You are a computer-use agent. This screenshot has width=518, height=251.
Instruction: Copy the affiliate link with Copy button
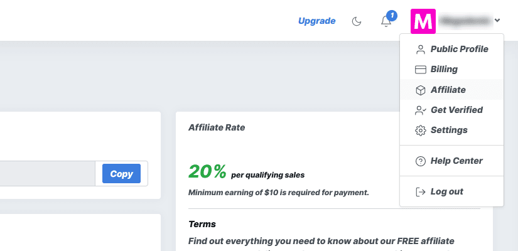[x=121, y=174]
